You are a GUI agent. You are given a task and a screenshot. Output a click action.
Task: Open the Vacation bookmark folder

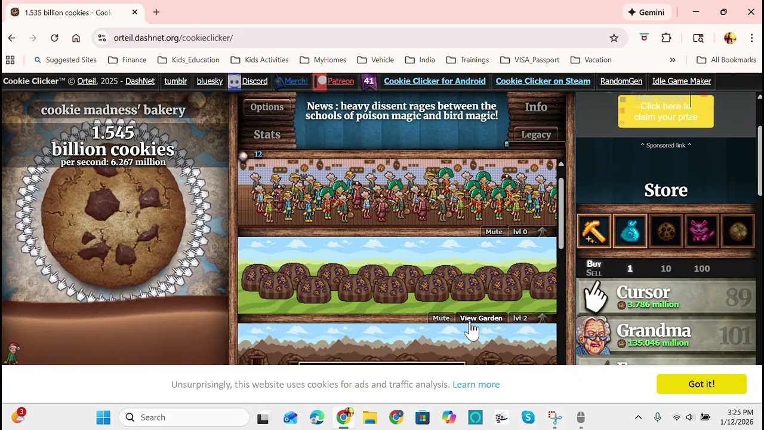[591, 60]
